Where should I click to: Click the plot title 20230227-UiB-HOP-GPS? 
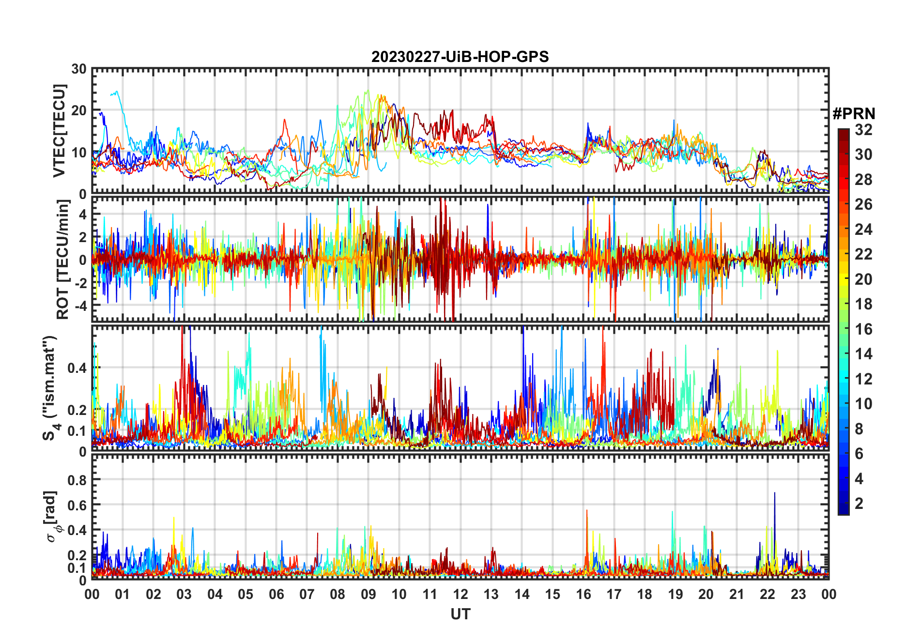460,57
